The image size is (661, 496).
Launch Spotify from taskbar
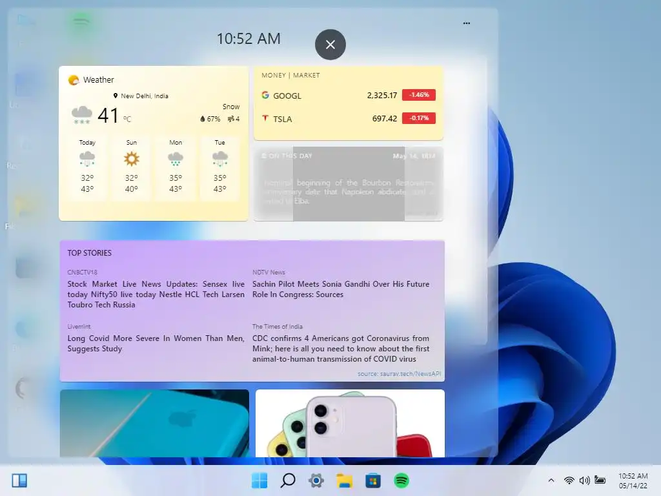pyautogui.click(x=402, y=480)
